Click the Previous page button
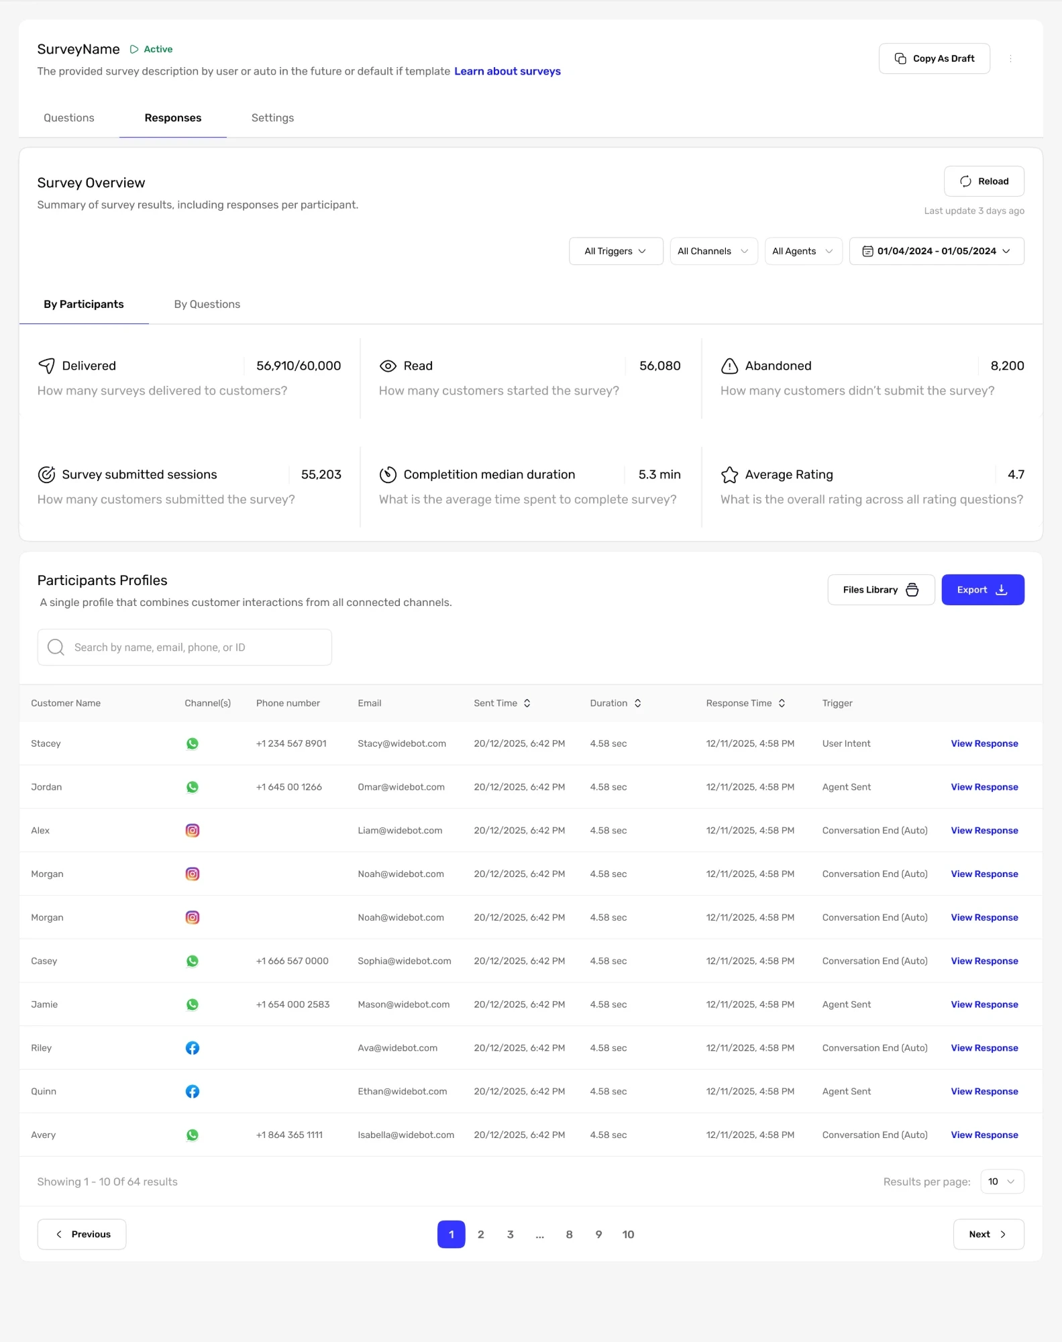This screenshot has width=1062, height=1342. point(82,1235)
